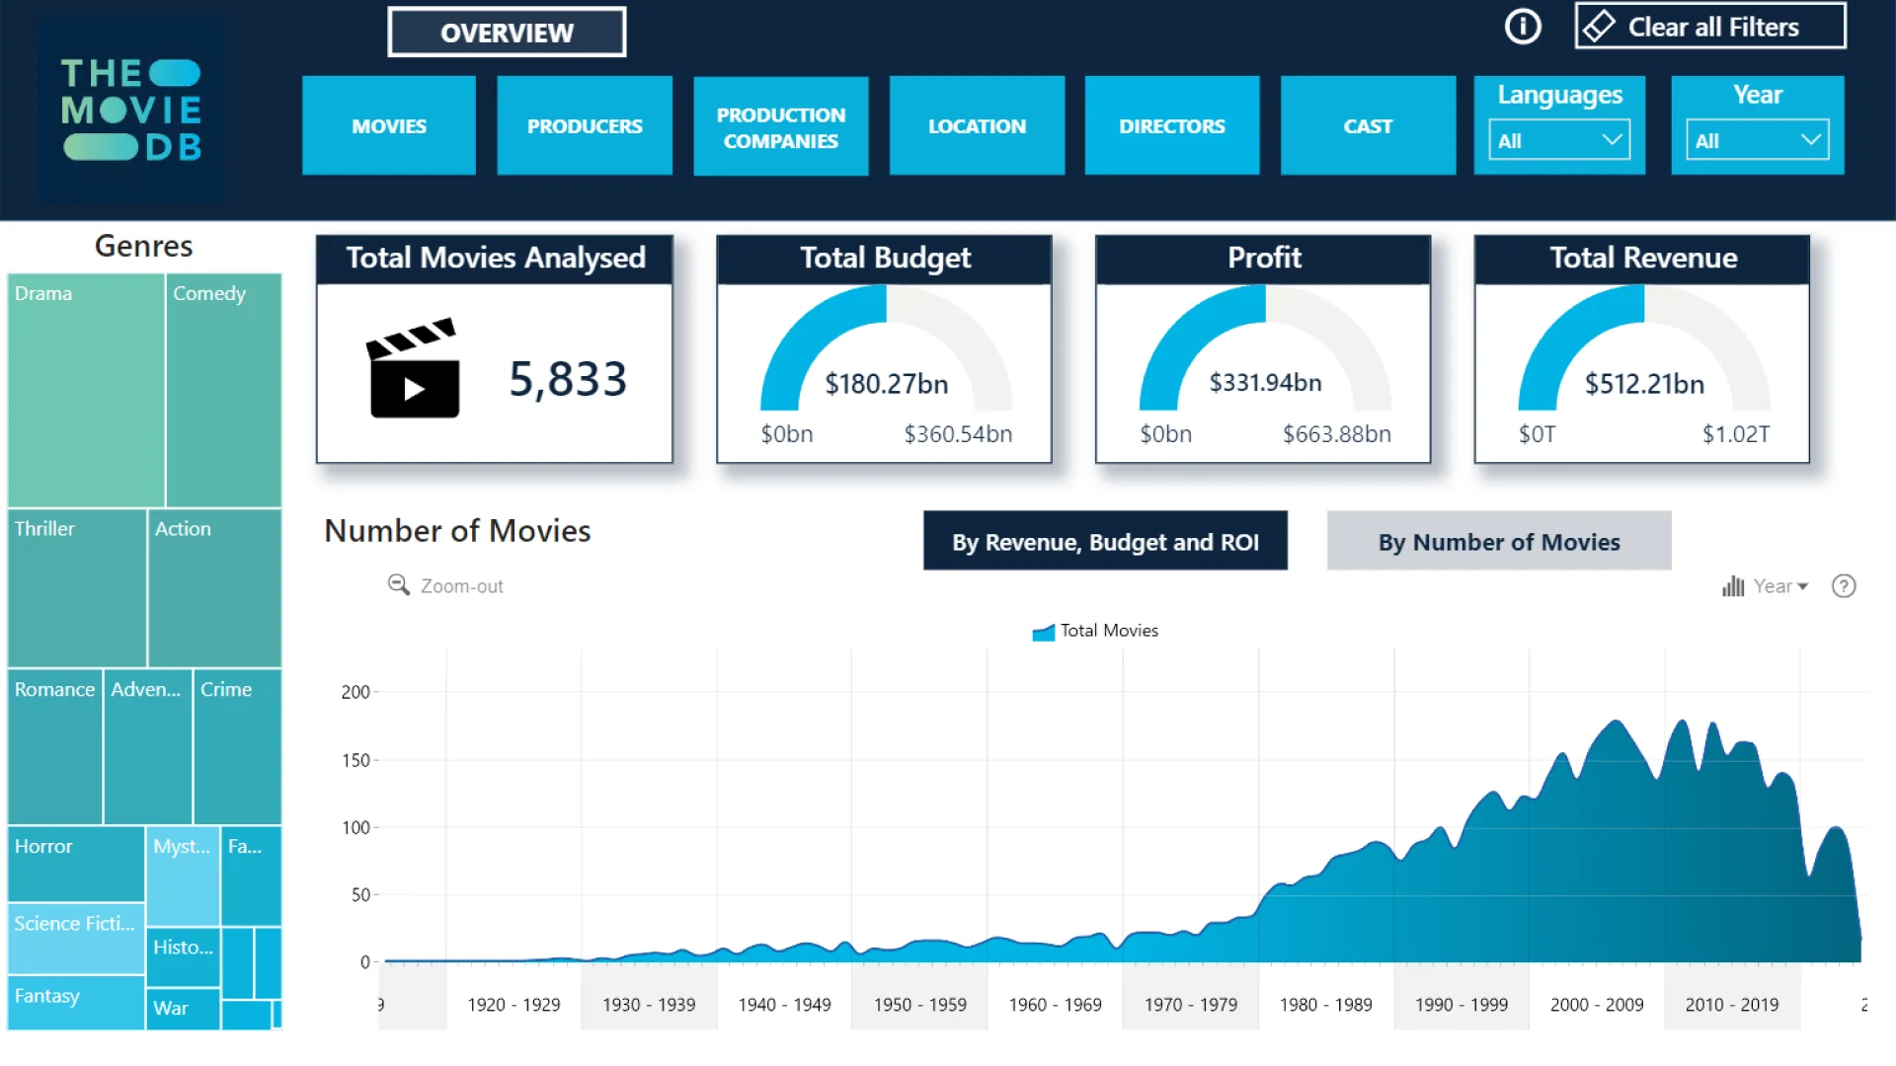Viewport: 1896px width, 1066px height.
Task: Choose the Horror genre tile
Action: [76, 865]
